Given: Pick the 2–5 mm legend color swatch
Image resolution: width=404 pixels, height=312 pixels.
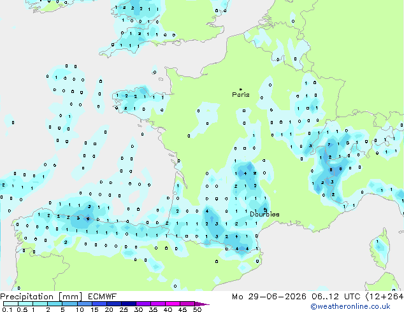Looking at the screenshot, I should pyautogui.click(x=55, y=304).
